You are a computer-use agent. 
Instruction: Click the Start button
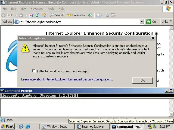coord(7,126)
